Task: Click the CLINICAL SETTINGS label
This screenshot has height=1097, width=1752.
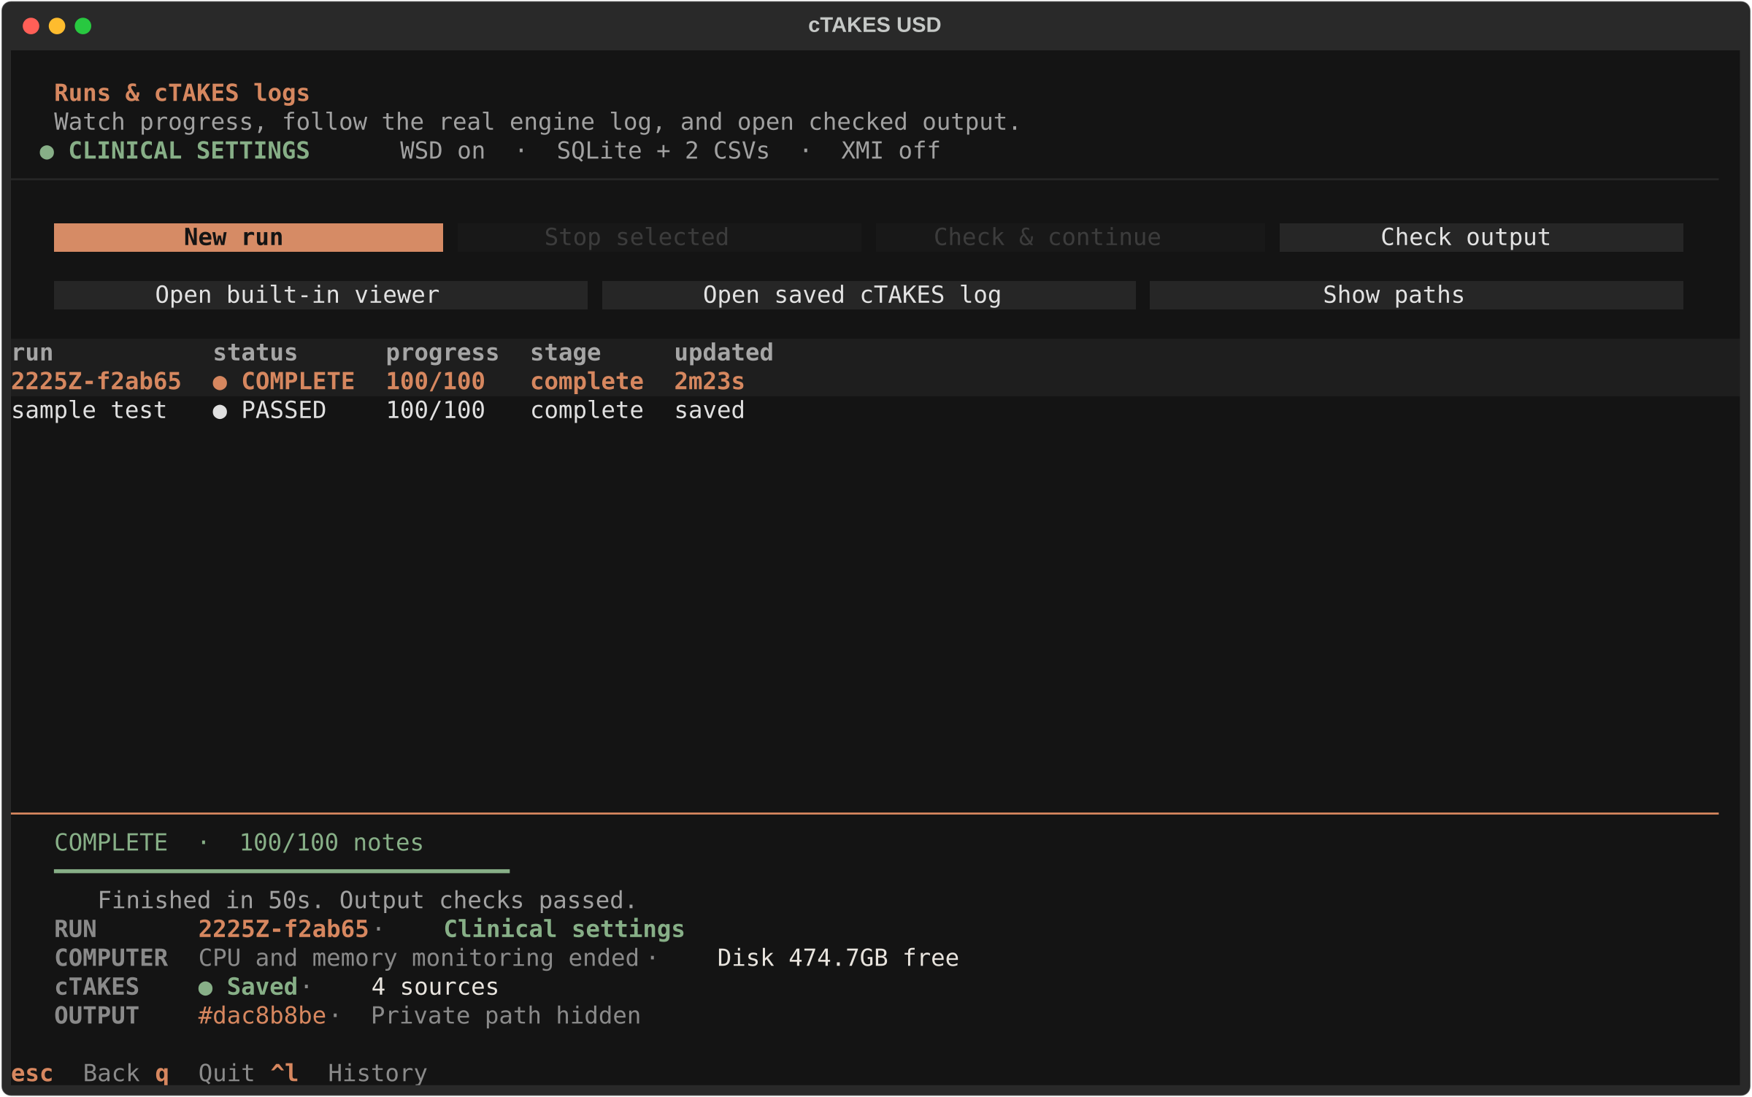Action: tap(189, 151)
